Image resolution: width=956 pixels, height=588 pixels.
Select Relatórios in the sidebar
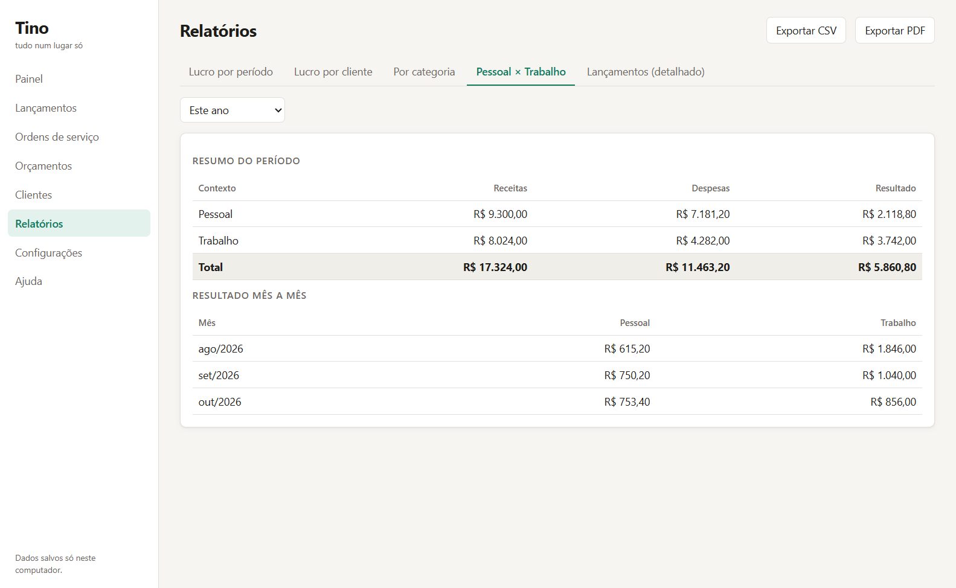pos(79,223)
